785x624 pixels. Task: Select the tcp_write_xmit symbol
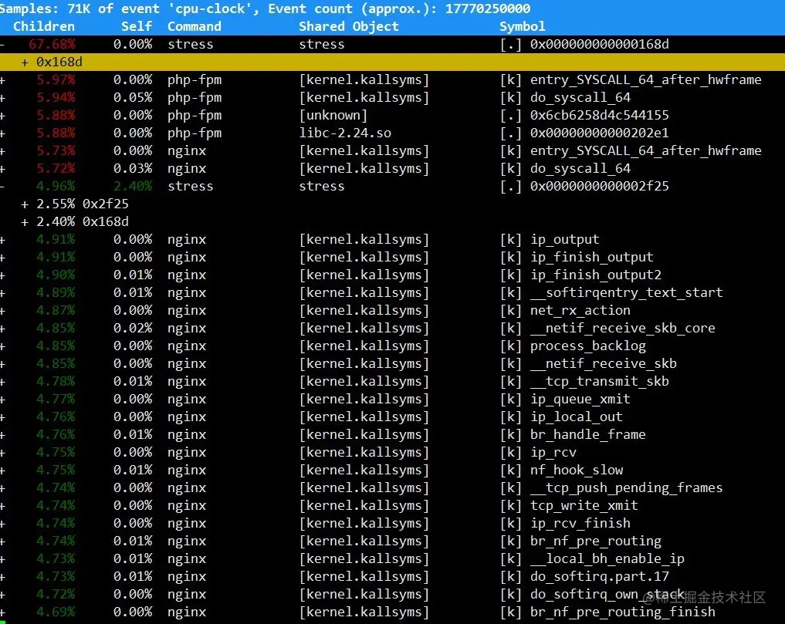(x=584, y=506)
